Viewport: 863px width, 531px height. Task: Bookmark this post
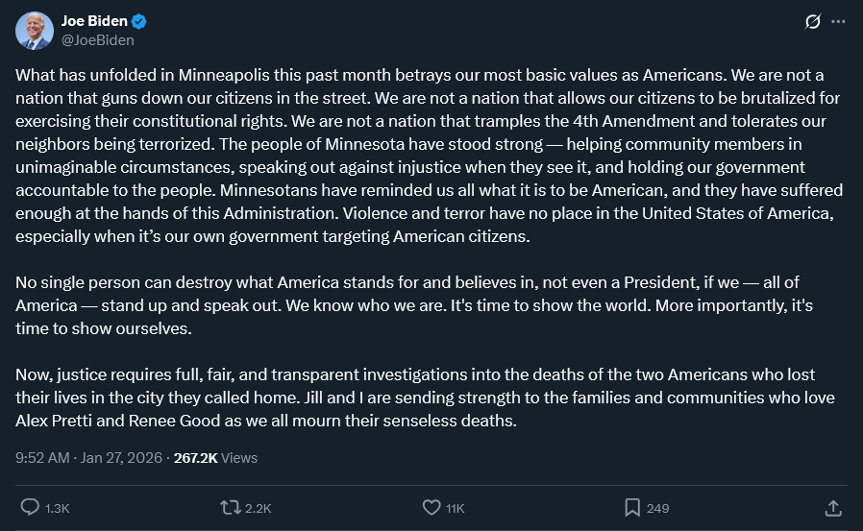(x=632, y=507)
